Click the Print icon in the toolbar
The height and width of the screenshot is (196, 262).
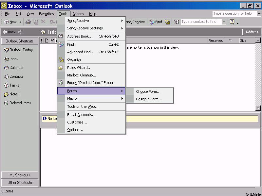click(x=28, y=22)
